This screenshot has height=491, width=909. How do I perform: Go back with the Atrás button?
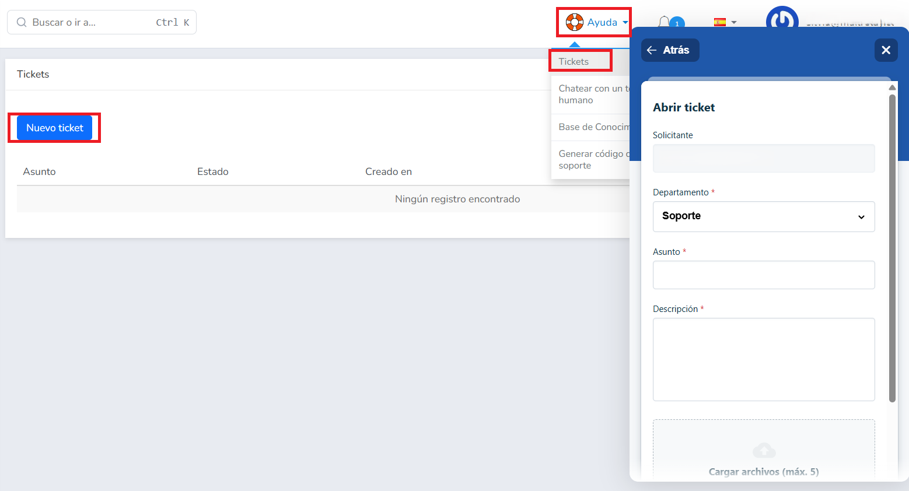pyautogui.click(x=670, y=50)
